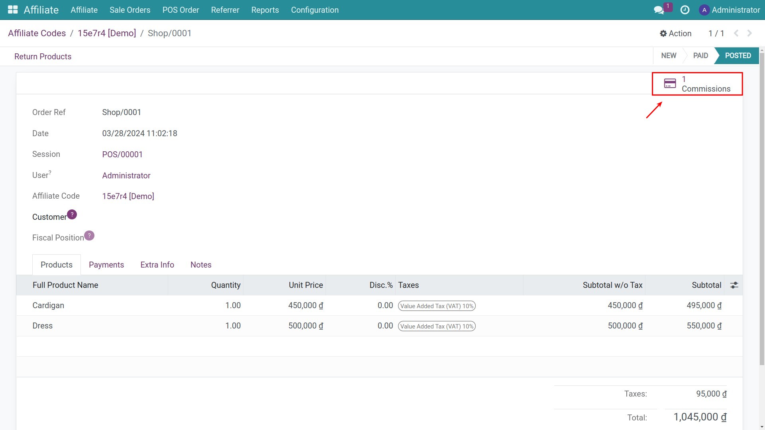Click the Customer field label
The image size is (765, 430).
[49, 217]
